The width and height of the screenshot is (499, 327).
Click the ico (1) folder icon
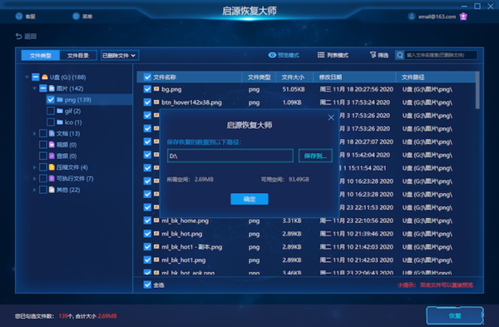[x=60, y=122]
